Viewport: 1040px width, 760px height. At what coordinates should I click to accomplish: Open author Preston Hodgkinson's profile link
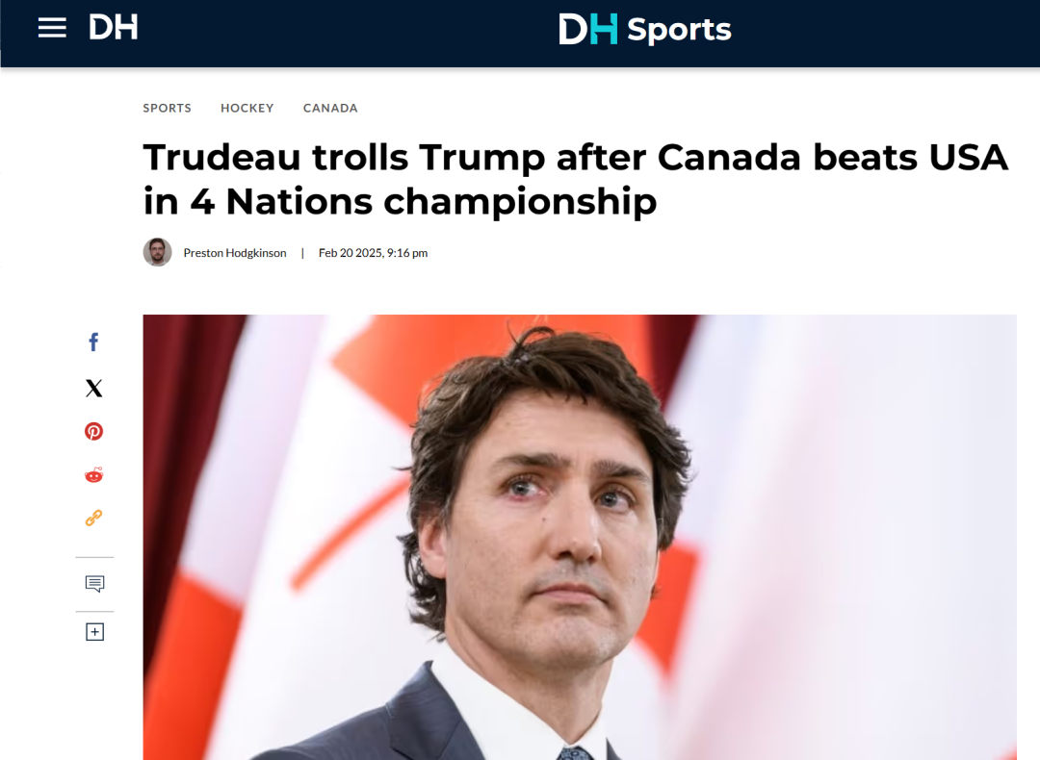(x=235, y=252)
